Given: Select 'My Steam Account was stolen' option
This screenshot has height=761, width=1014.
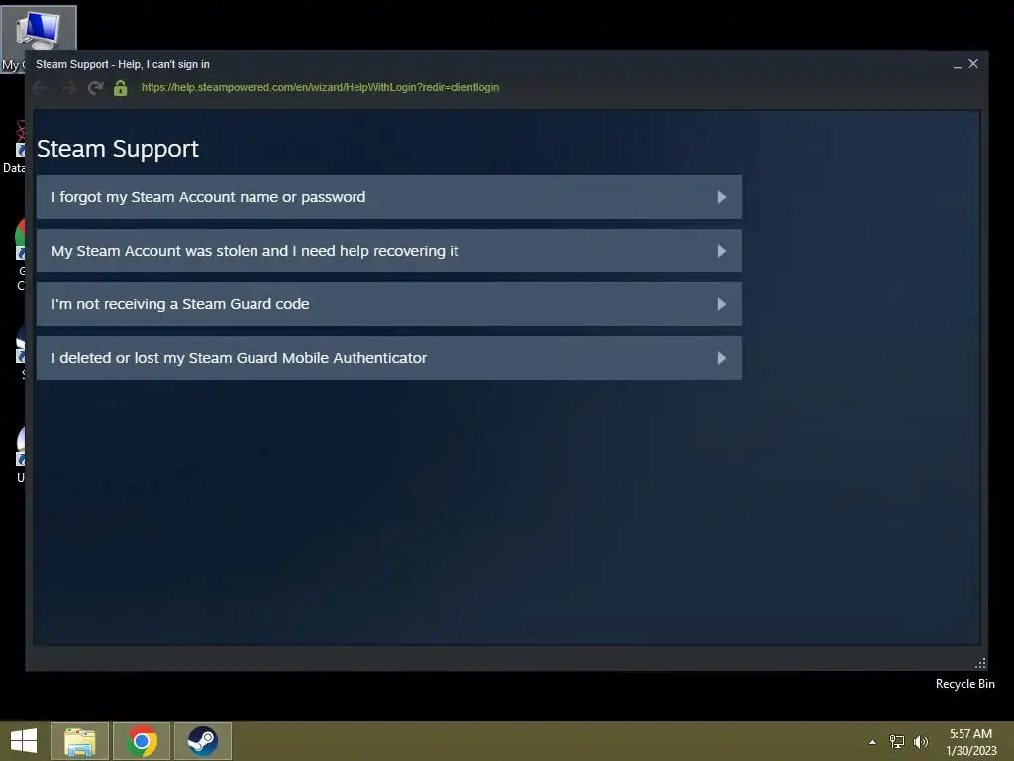Looking at the screenshot, I should [388, 251].
